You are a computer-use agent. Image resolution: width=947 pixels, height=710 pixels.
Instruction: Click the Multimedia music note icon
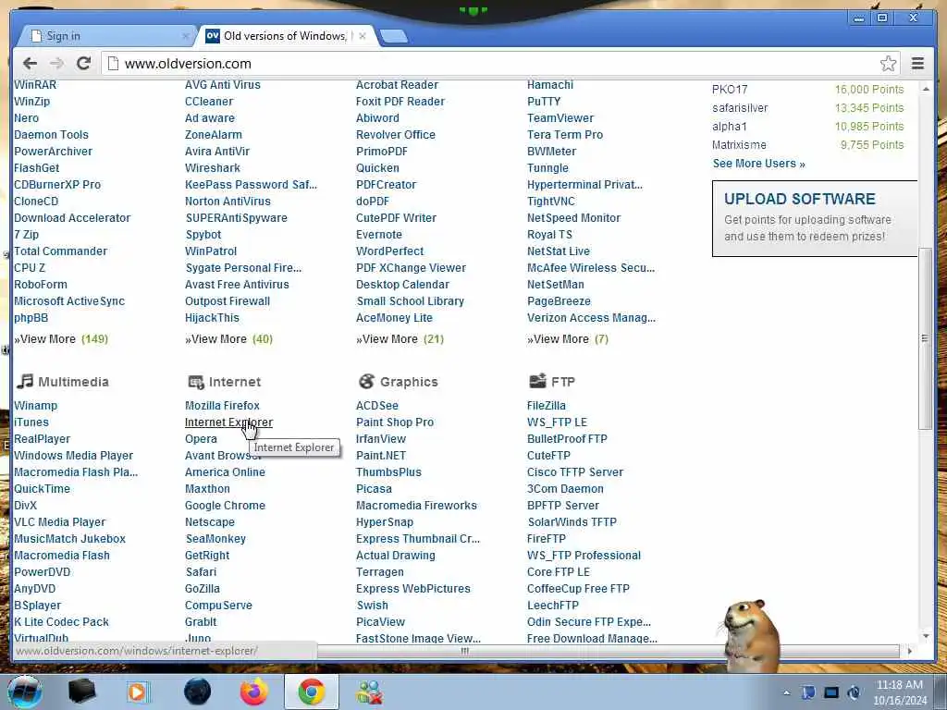[25, 382]
